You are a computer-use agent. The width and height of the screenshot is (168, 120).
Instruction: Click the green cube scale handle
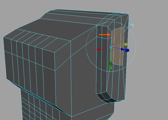(x=110, y=68)
